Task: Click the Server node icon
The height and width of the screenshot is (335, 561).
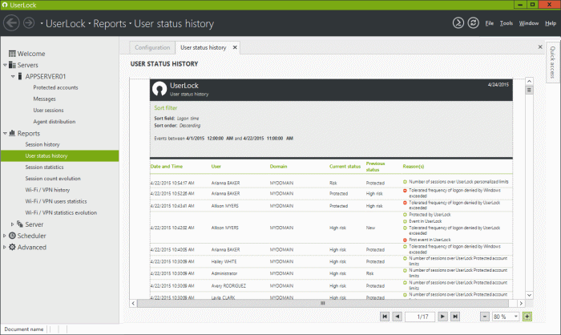Action: click(x=20, y=224)
